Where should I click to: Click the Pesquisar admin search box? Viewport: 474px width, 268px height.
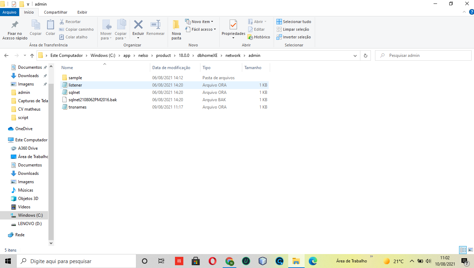point(423,55)
